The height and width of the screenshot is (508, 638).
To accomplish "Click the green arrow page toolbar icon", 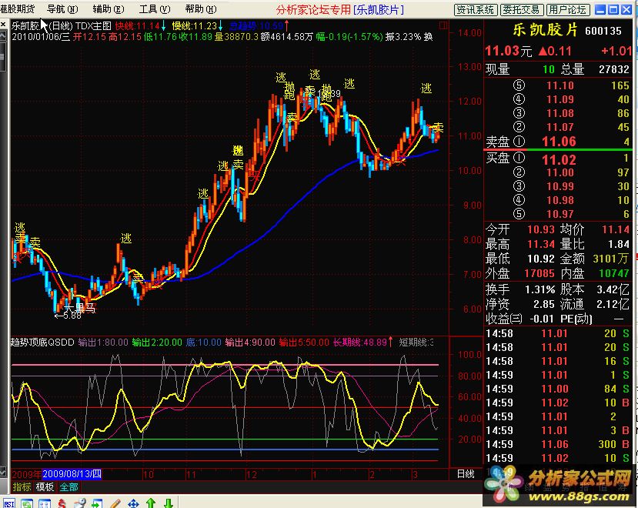I will pyautogui.click(x=97, y=504).
